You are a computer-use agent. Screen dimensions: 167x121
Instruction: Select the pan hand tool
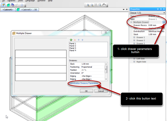(104, 5)
